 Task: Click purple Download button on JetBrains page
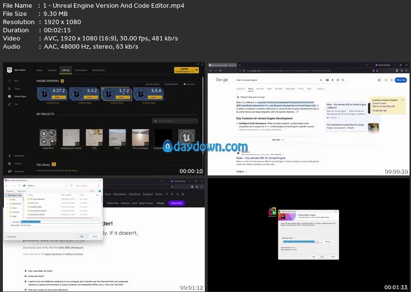point(176,203)
